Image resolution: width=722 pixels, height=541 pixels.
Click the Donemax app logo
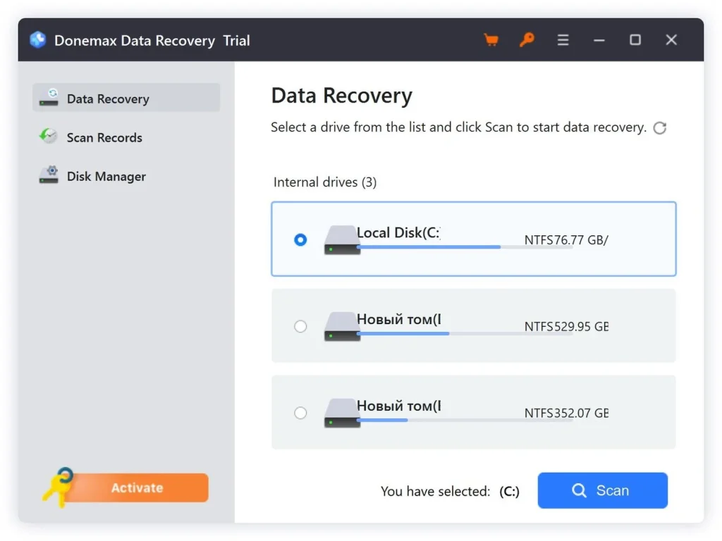[37, 40]
